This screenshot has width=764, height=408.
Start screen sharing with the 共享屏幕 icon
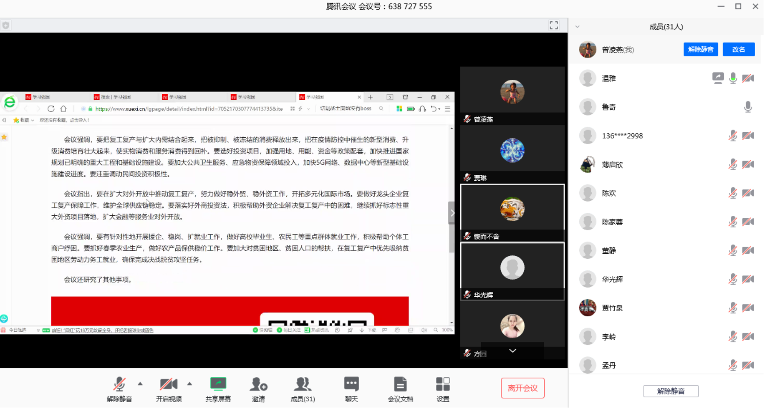tap(218, 388)
